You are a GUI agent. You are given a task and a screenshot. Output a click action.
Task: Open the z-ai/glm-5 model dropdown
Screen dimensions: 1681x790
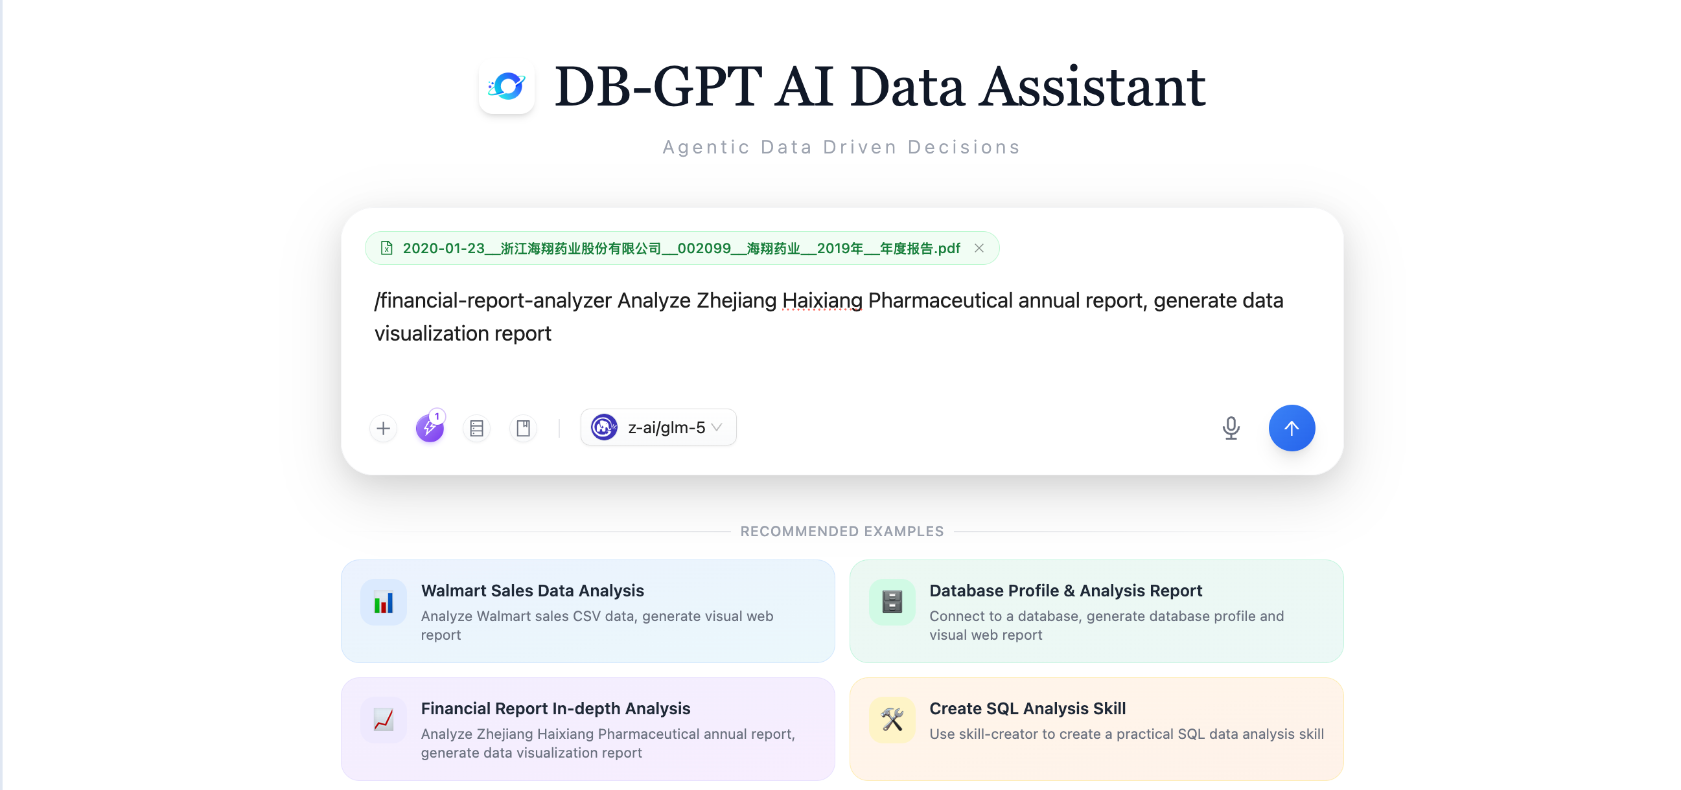pos(658,427)
